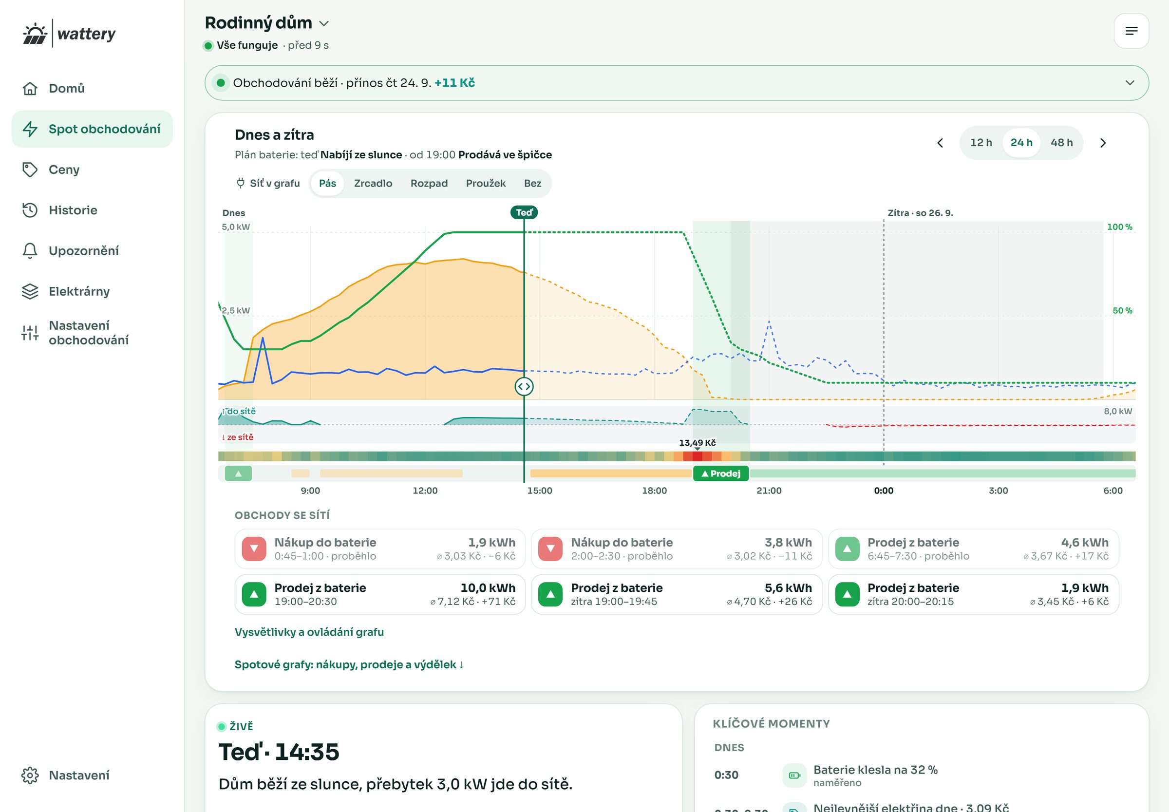Select the 48 h range
The width and height of the screenshot is (1169, 812).
(1062, 143)
